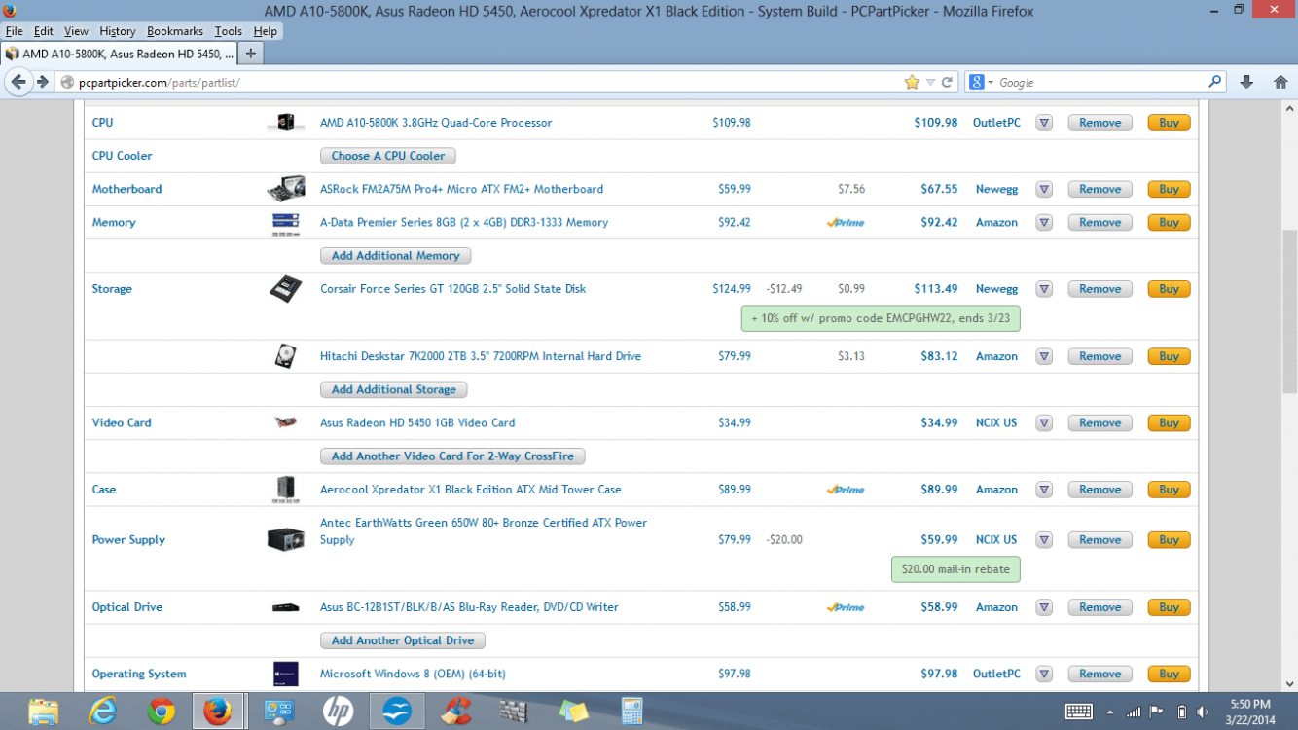Image resolution: width=1298 pixels, height=730 pixels.
Task: Click the Antec power supply product image
Action: pos(286,539)
